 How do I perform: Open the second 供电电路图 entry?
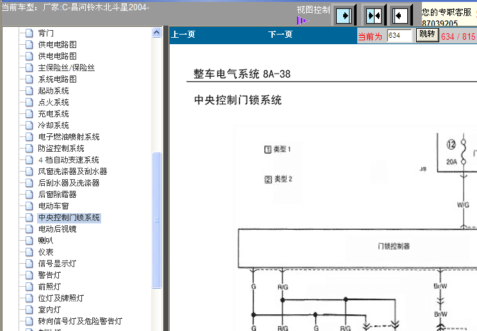click(x=57, y=56)
